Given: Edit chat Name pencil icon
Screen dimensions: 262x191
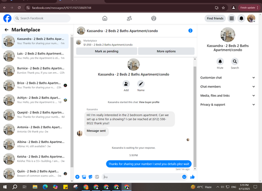Looking at the screenshot, I should tap(141, 84).
